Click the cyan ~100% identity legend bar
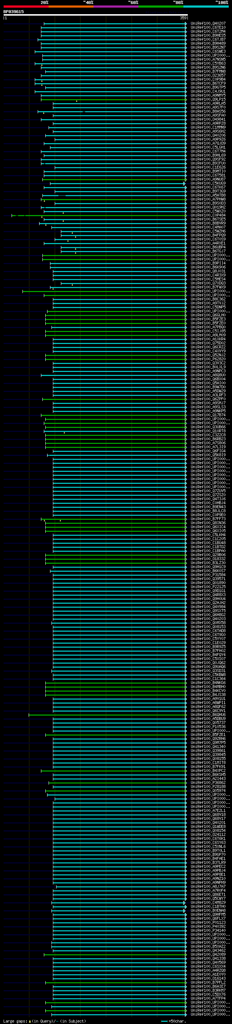 point(206,7)
